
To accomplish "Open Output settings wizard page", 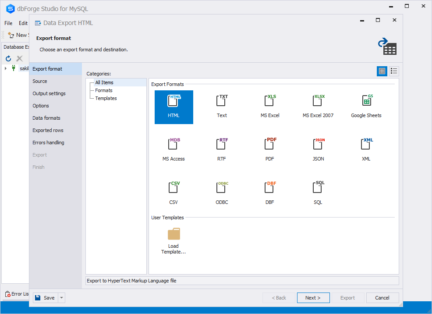I will click(55, 93).
